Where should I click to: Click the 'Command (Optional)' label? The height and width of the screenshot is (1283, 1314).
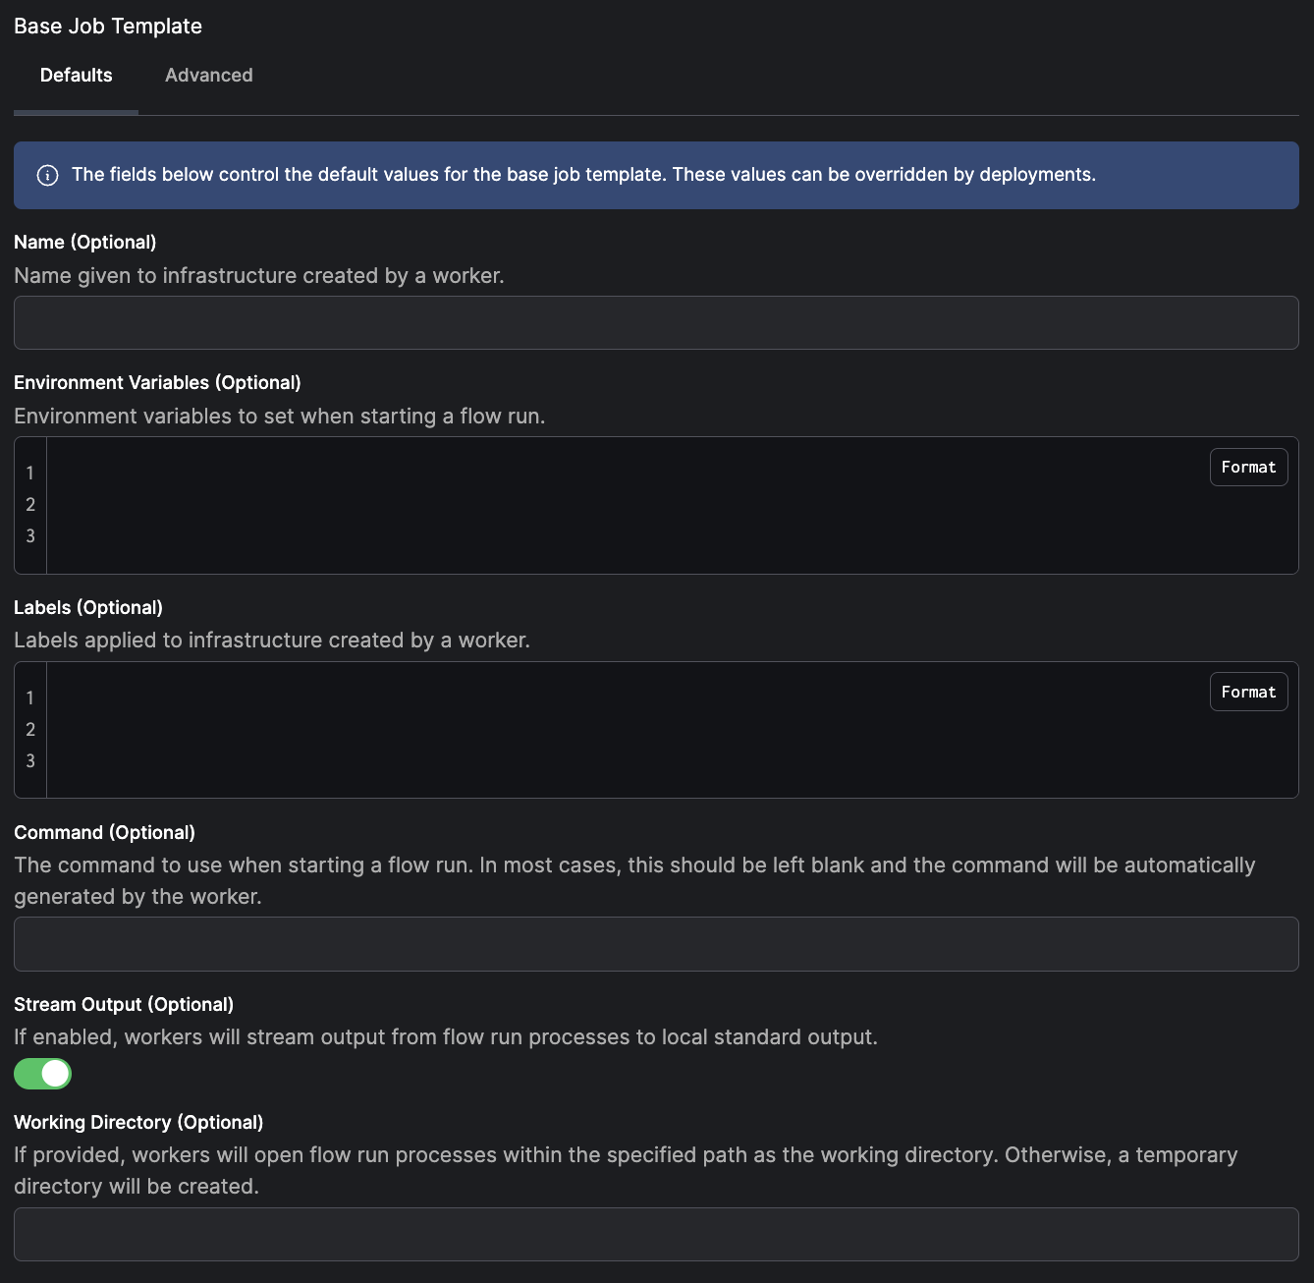pos(104,832)
